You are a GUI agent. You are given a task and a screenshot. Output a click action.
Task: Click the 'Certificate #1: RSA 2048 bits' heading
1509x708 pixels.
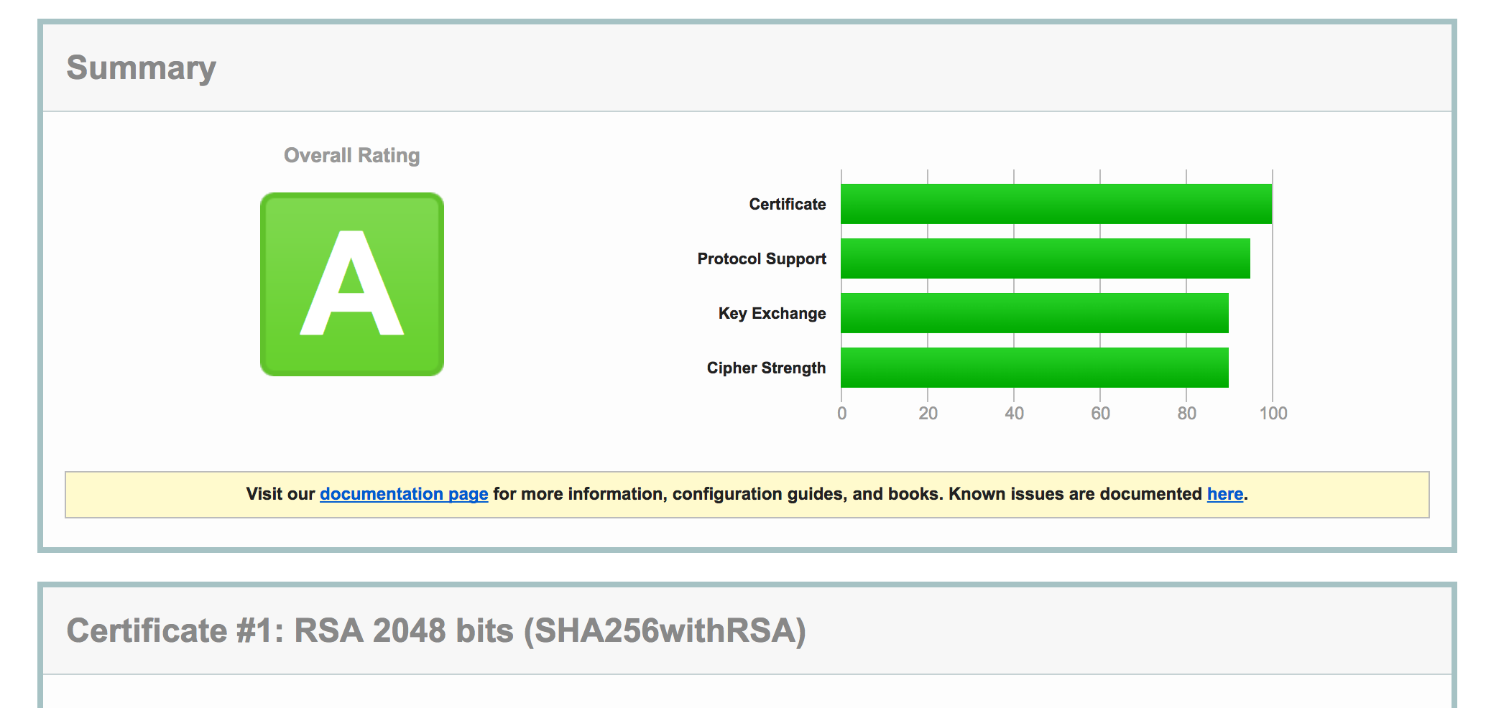(436, 631)
